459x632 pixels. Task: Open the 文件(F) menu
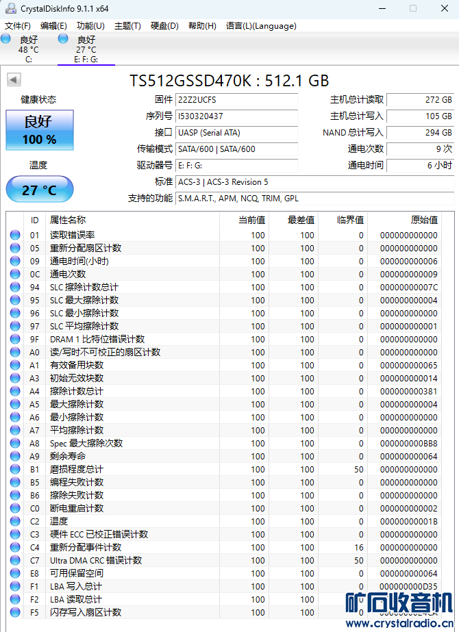click(18, 26)
